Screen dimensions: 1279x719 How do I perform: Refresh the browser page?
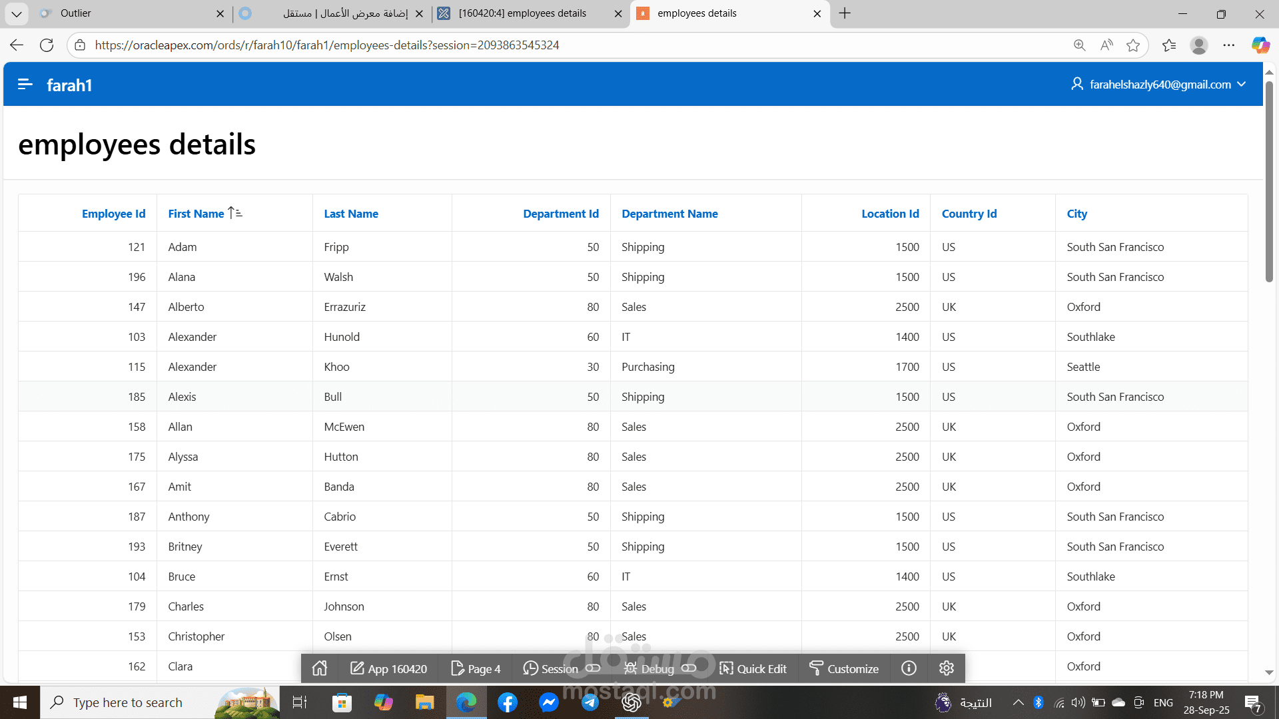[x=47, y=45]
